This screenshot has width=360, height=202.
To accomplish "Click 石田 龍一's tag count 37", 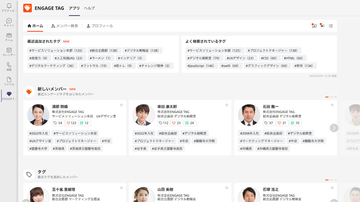I will point(269,123).
